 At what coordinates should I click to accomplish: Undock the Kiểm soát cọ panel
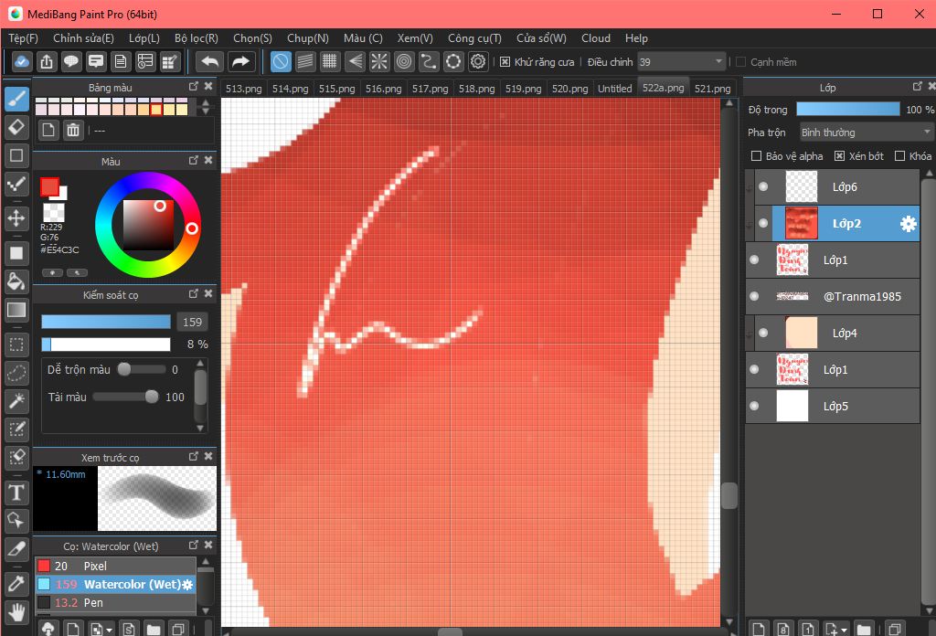point(194,293)
